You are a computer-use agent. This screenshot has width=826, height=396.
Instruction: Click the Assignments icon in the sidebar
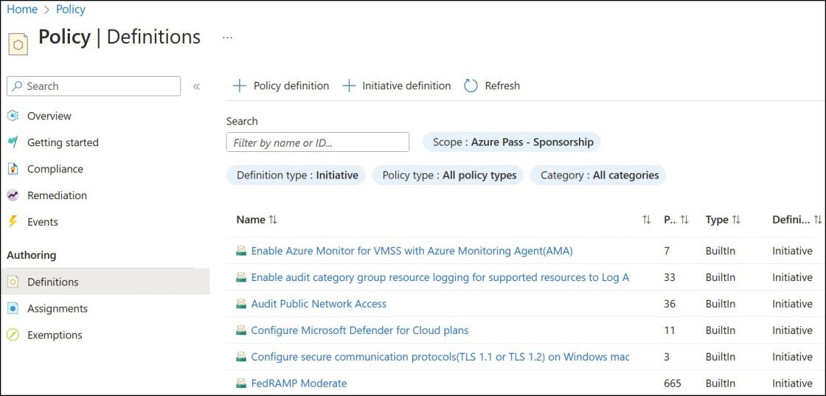[13, 308]
